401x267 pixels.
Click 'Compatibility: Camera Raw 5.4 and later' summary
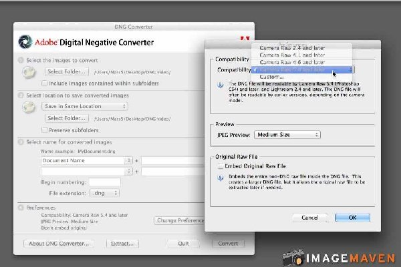(x=84, y=215)
